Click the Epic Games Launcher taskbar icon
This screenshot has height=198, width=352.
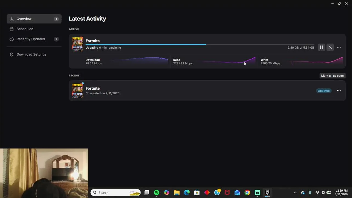click(267, 193)
